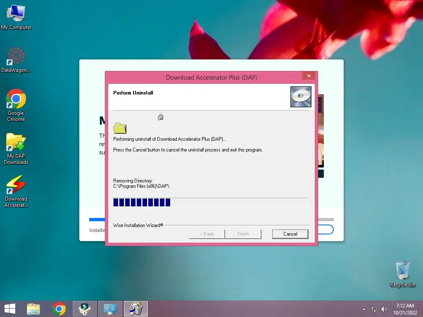
Task: Cancel the DAP uninstall process
Action: (x=290, y=234)
